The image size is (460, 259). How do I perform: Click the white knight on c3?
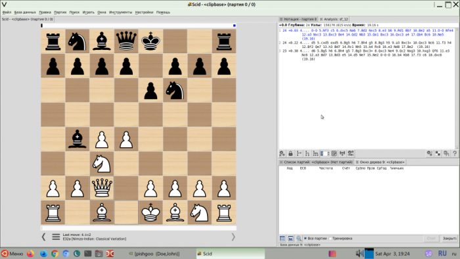tap(102, 164)
